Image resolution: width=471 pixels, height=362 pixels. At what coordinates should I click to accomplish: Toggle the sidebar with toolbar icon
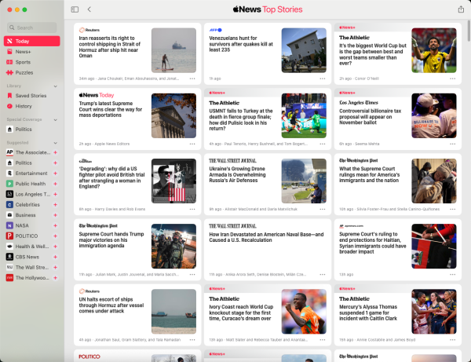(x=75, y=9)
